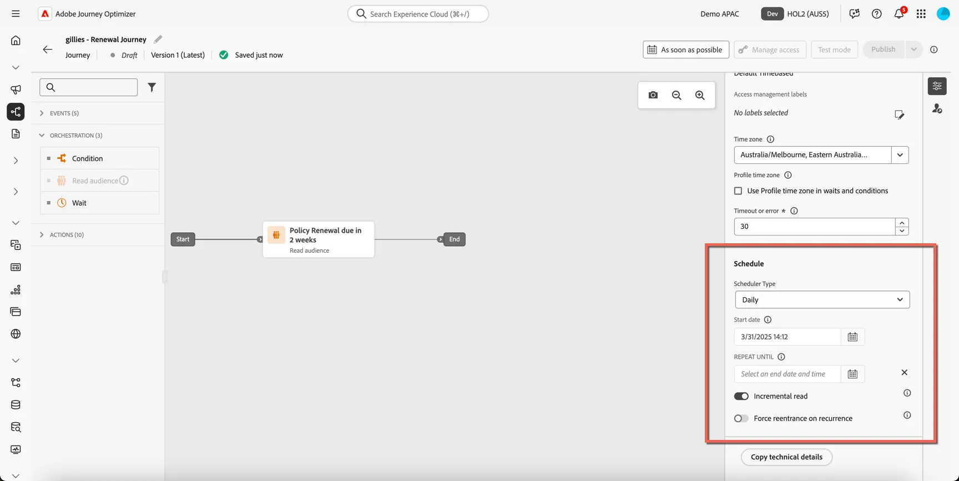The height and width of the screenshot is (481, 959).
Task: Open Start date calendar picker
Action: [852, 337]
